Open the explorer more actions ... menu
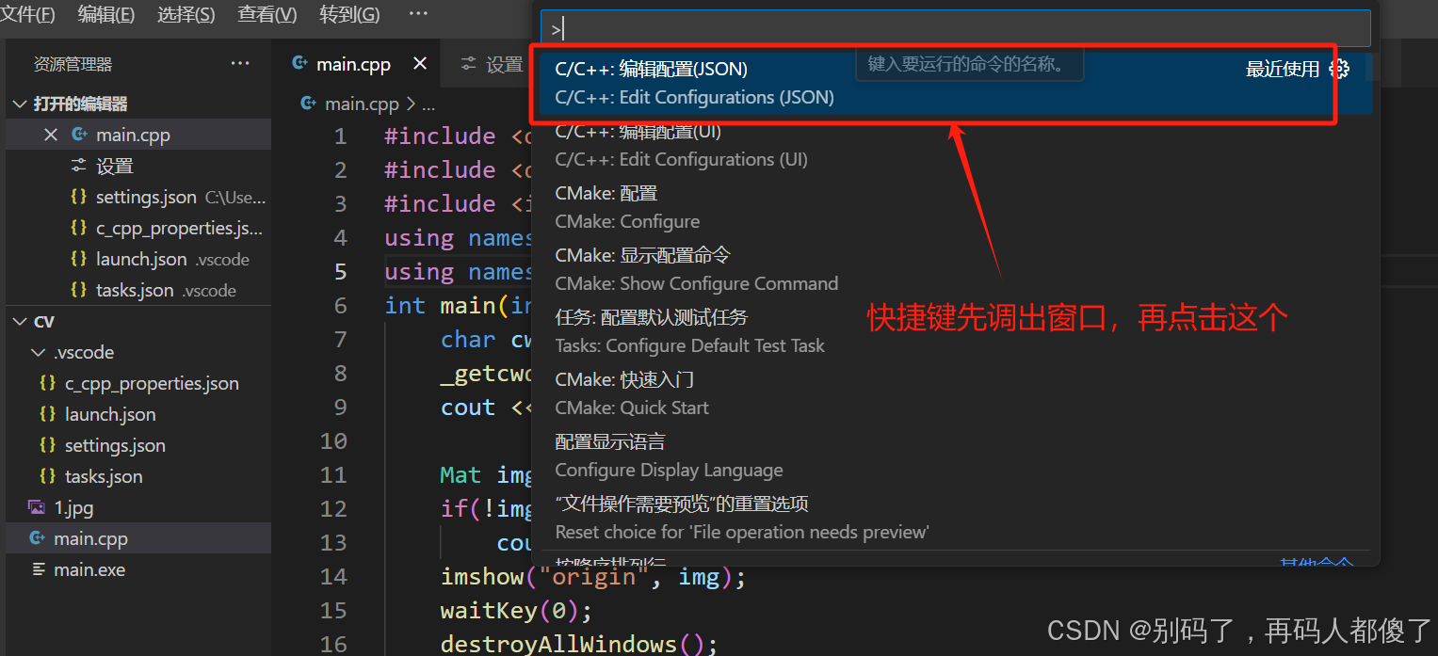 (x=240, y=63)
